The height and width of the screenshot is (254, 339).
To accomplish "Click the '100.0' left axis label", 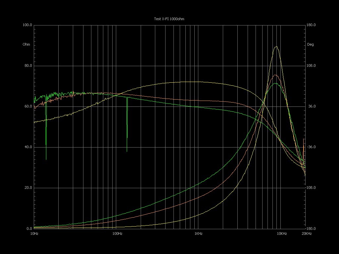I will click(x=27, y=25).
